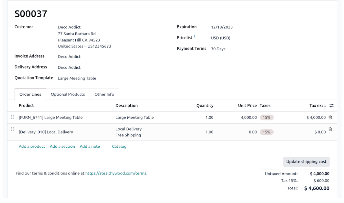The image size is (344, 203).
Task: Click 15% tax tag on Large Meeting Table
Action: [267, 117]
